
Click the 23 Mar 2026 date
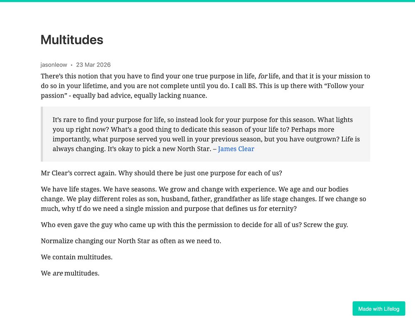coord(93,65)
